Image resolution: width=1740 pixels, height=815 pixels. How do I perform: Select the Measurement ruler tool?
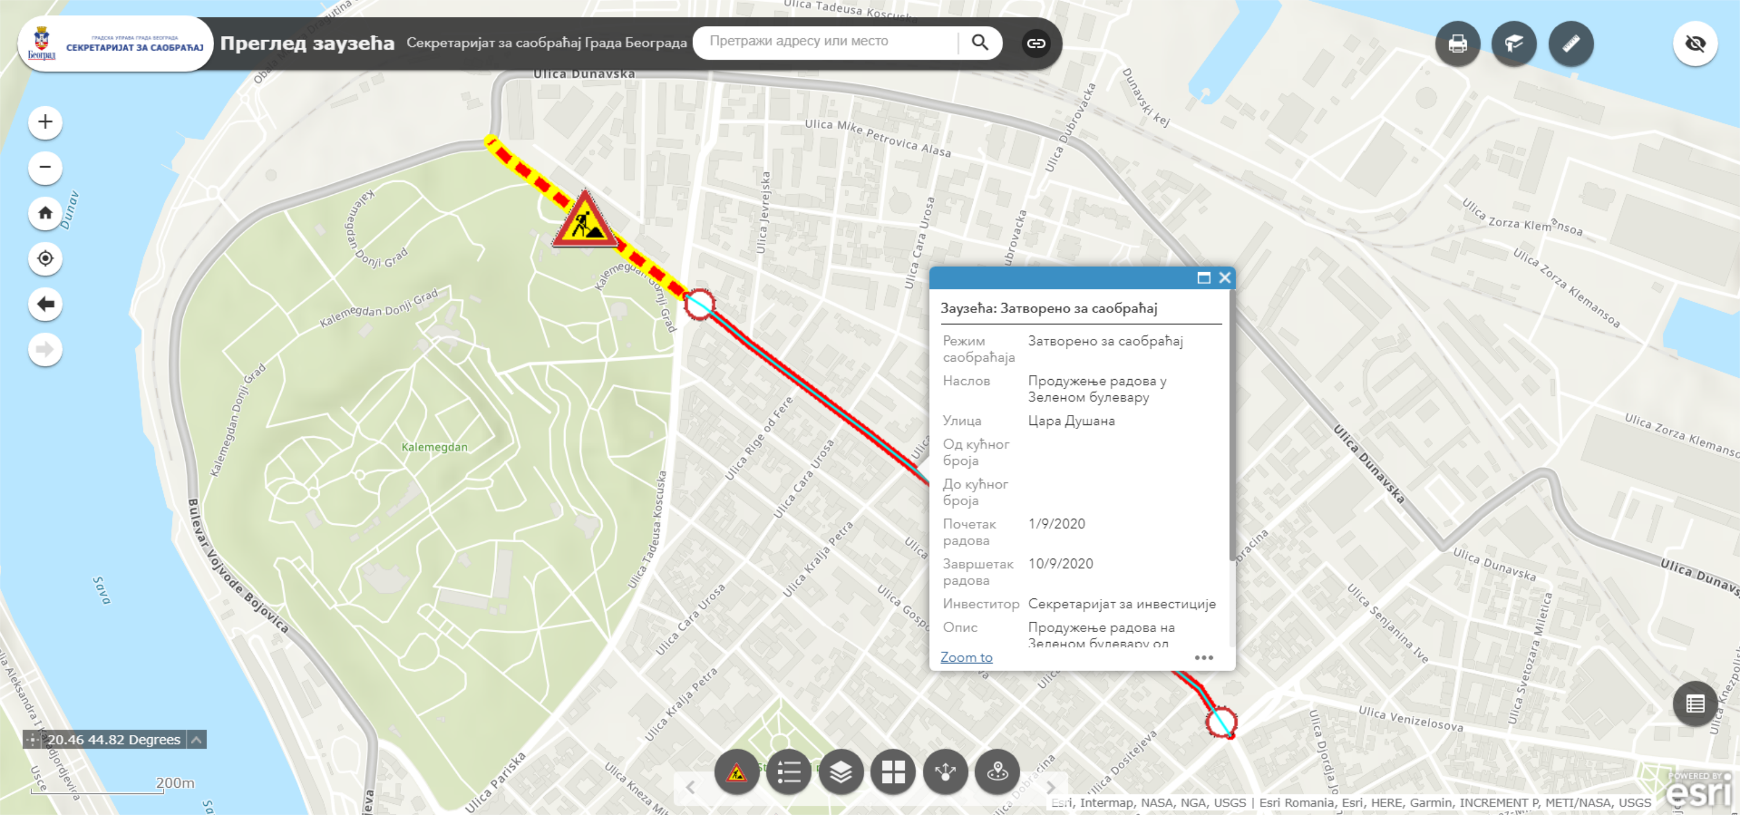[1570, 44]
